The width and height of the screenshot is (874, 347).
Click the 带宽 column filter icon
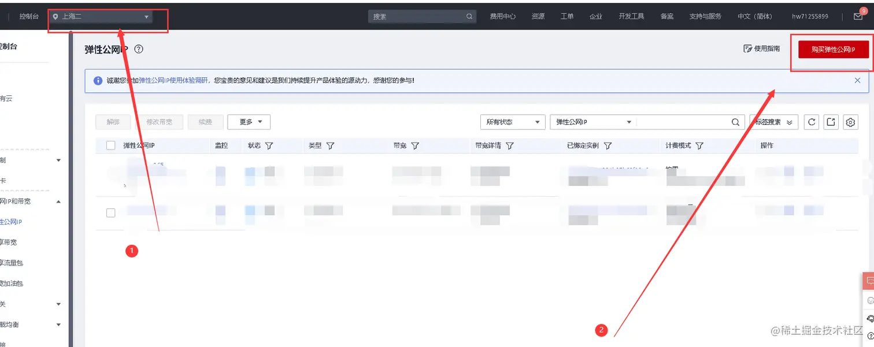click(414, 146)
